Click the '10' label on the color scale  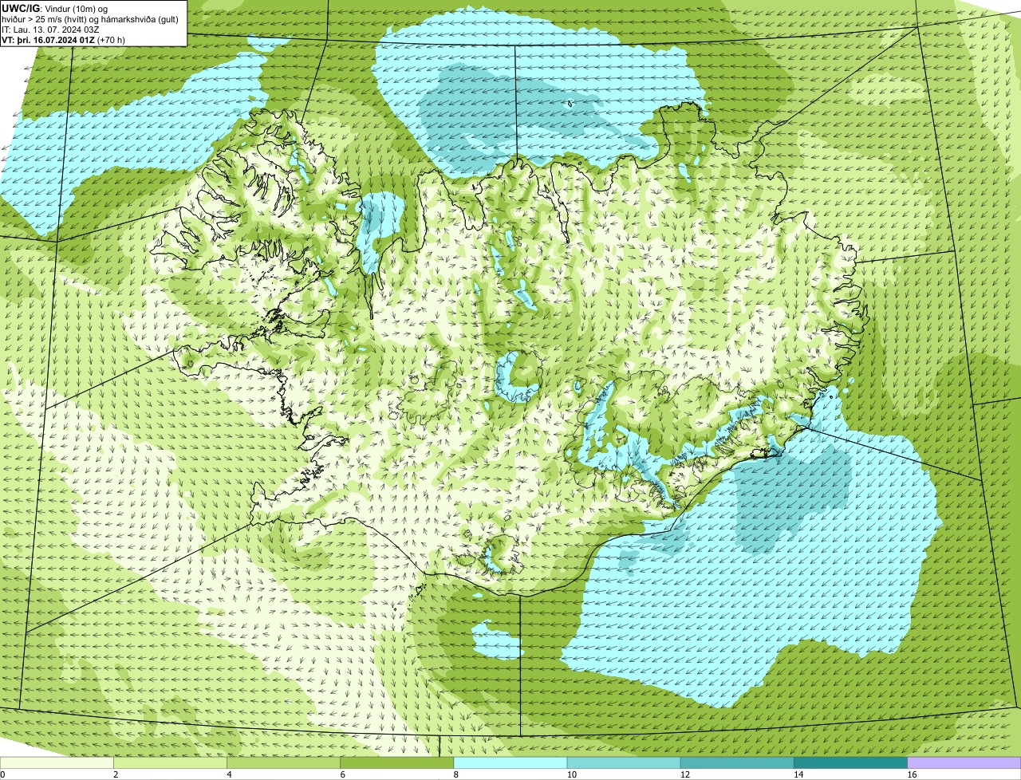pos(571,774)
